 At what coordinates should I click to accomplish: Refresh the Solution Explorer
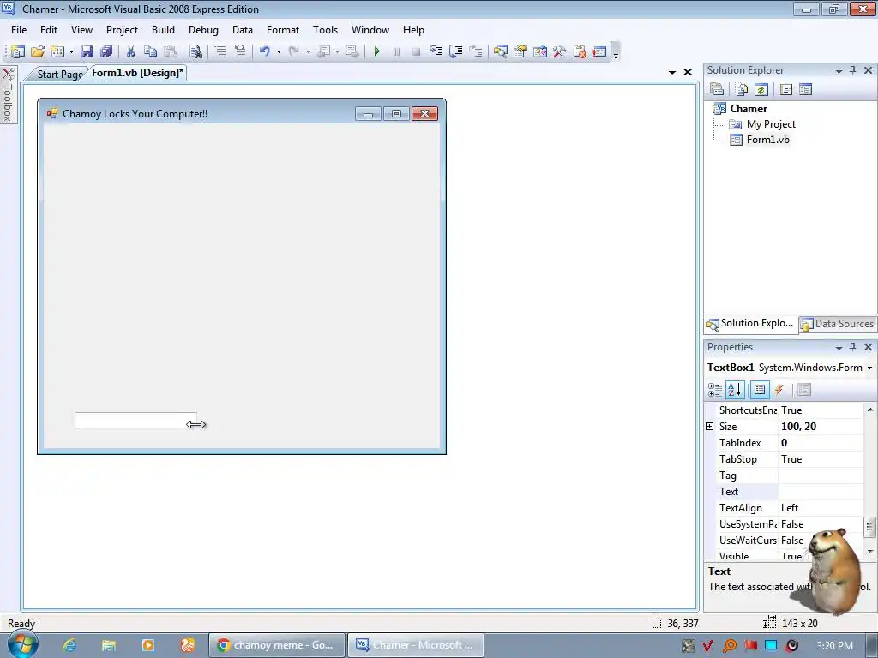(761, 89)
